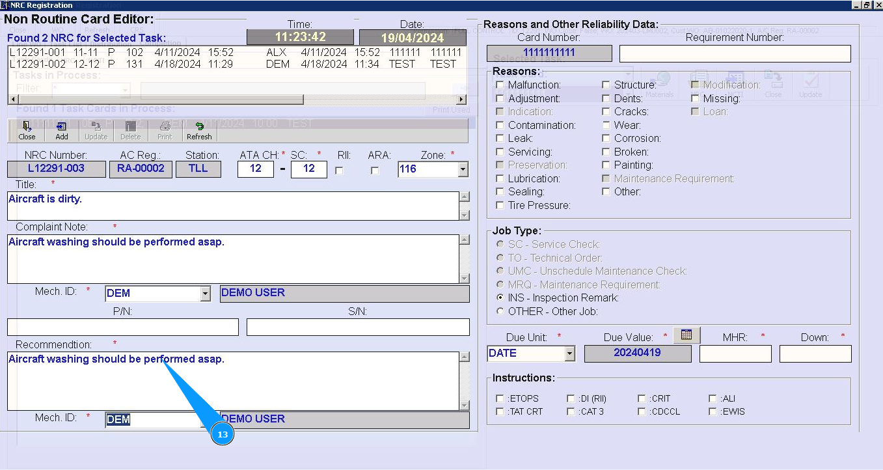Expand the Complaint Mech. ID dropdown
This screenshot has width=883, height=470.
pos(205,294)
